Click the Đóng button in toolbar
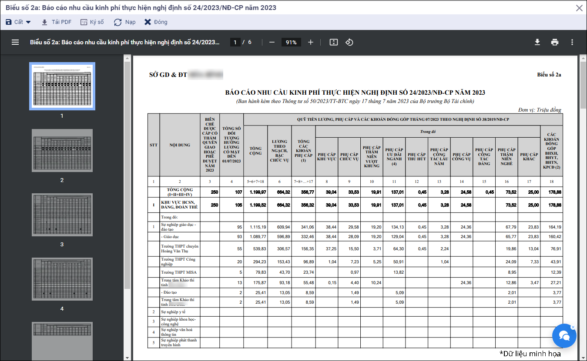 pyautogui.click(x=156, y=22)
